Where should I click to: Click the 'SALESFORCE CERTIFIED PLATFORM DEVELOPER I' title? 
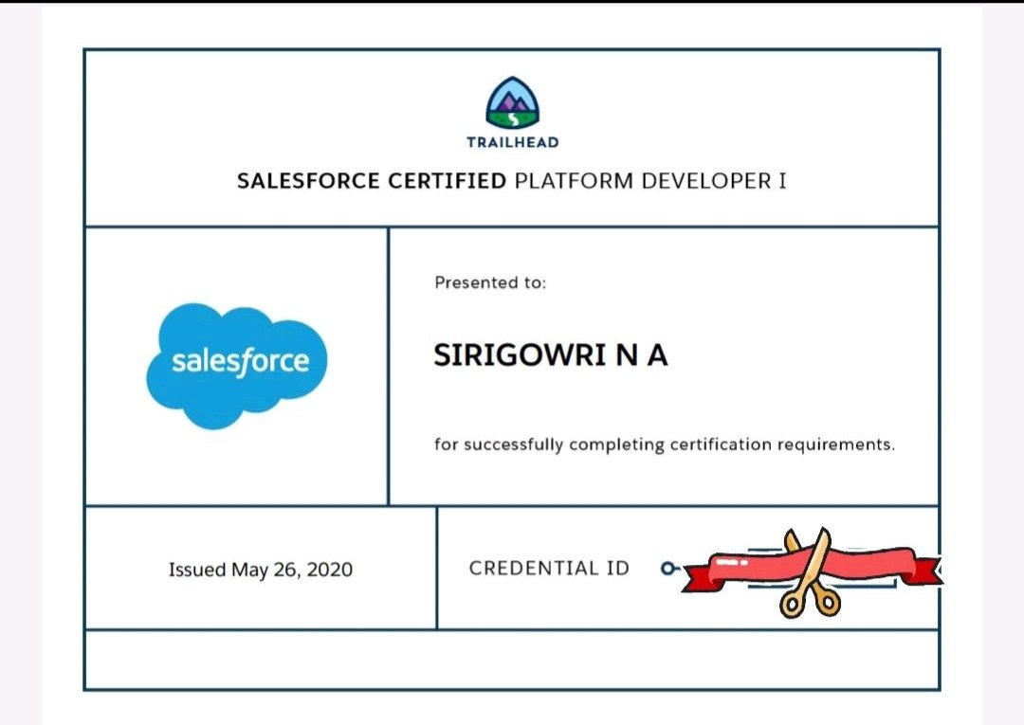click(512, 181)
